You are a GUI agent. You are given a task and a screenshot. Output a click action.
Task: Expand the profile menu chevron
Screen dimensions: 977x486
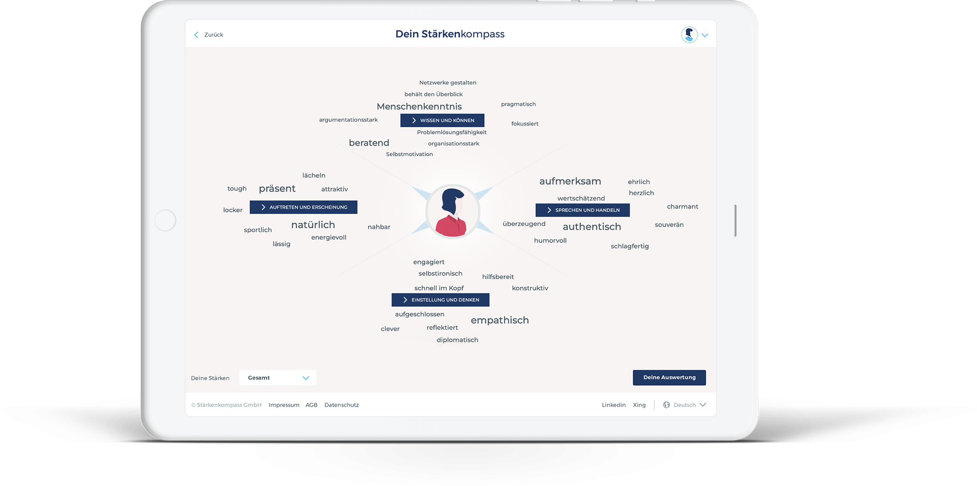tap(705, 35)
